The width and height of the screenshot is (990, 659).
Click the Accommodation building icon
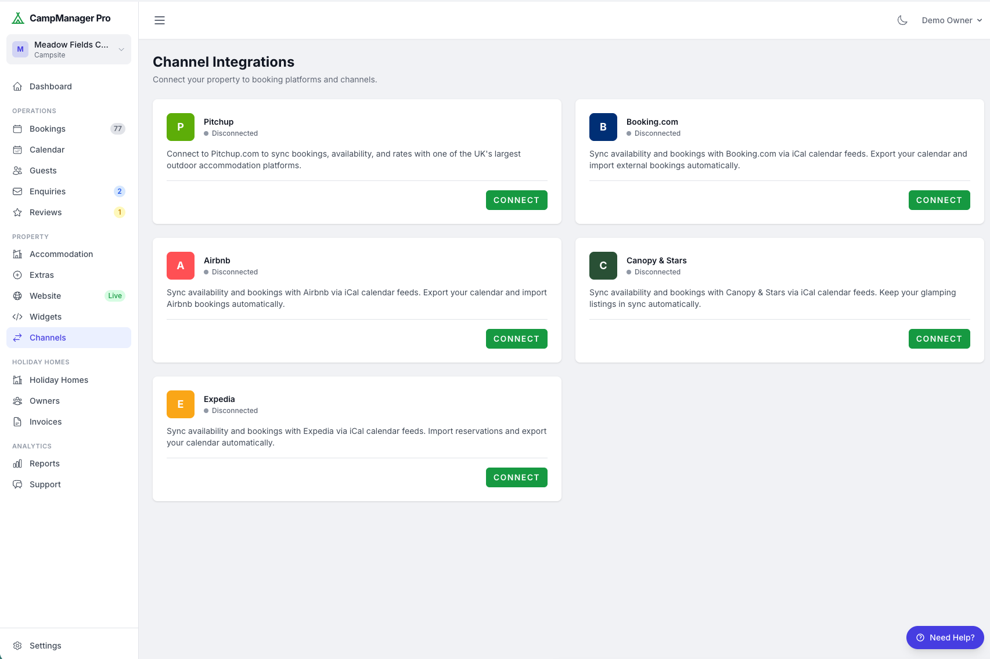(17, 254)
